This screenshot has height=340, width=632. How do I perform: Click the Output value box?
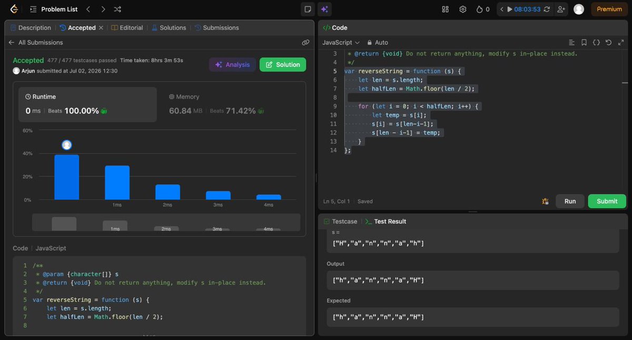coord(473,280)
